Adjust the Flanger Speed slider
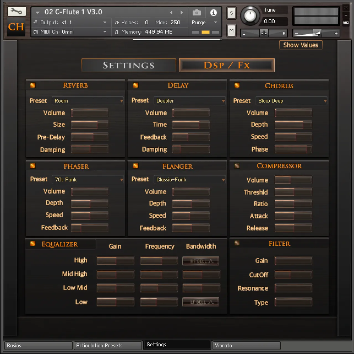 [191, 216]
